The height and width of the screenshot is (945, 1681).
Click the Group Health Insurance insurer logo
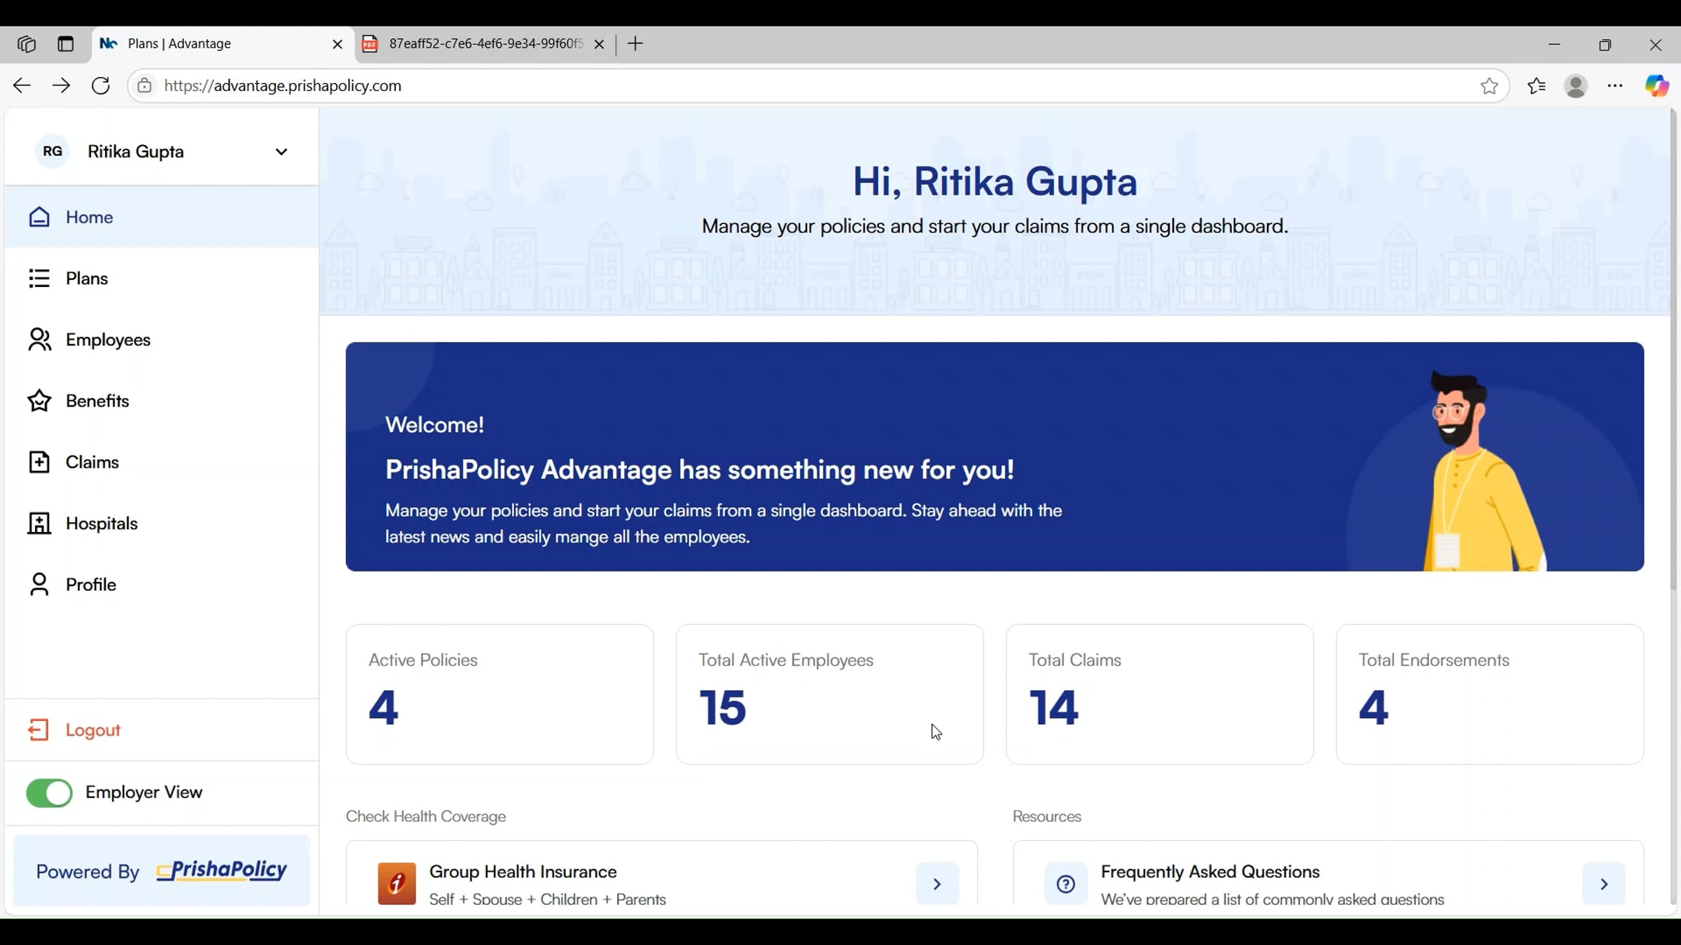(396, 883)
